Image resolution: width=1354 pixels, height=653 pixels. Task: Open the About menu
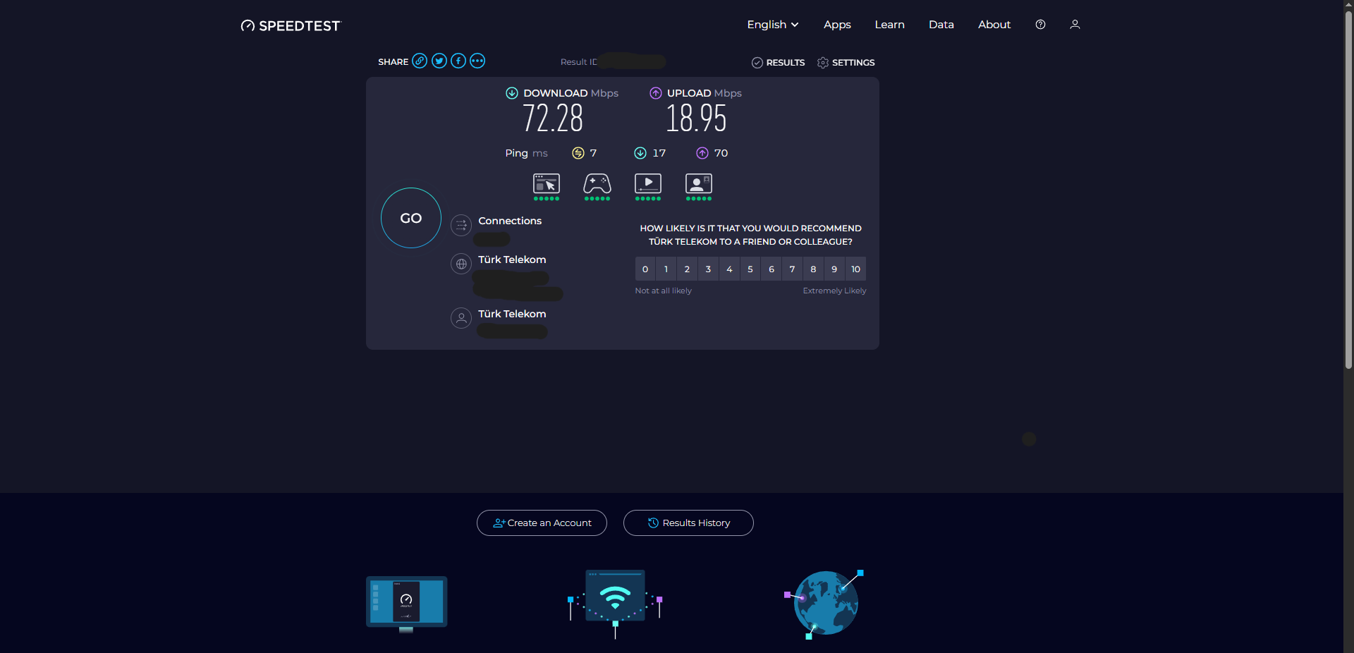[x=994, y=24]
